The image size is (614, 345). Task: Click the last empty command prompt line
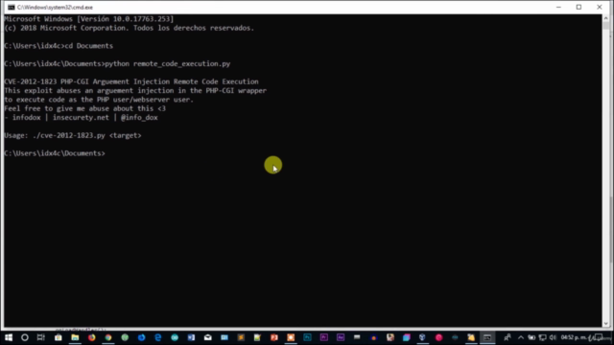pyautogui.click(x=55, y=153)
